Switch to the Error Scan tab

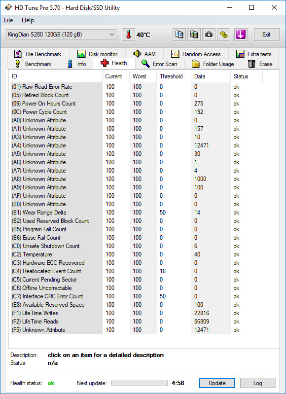click(x=159, y=64)
